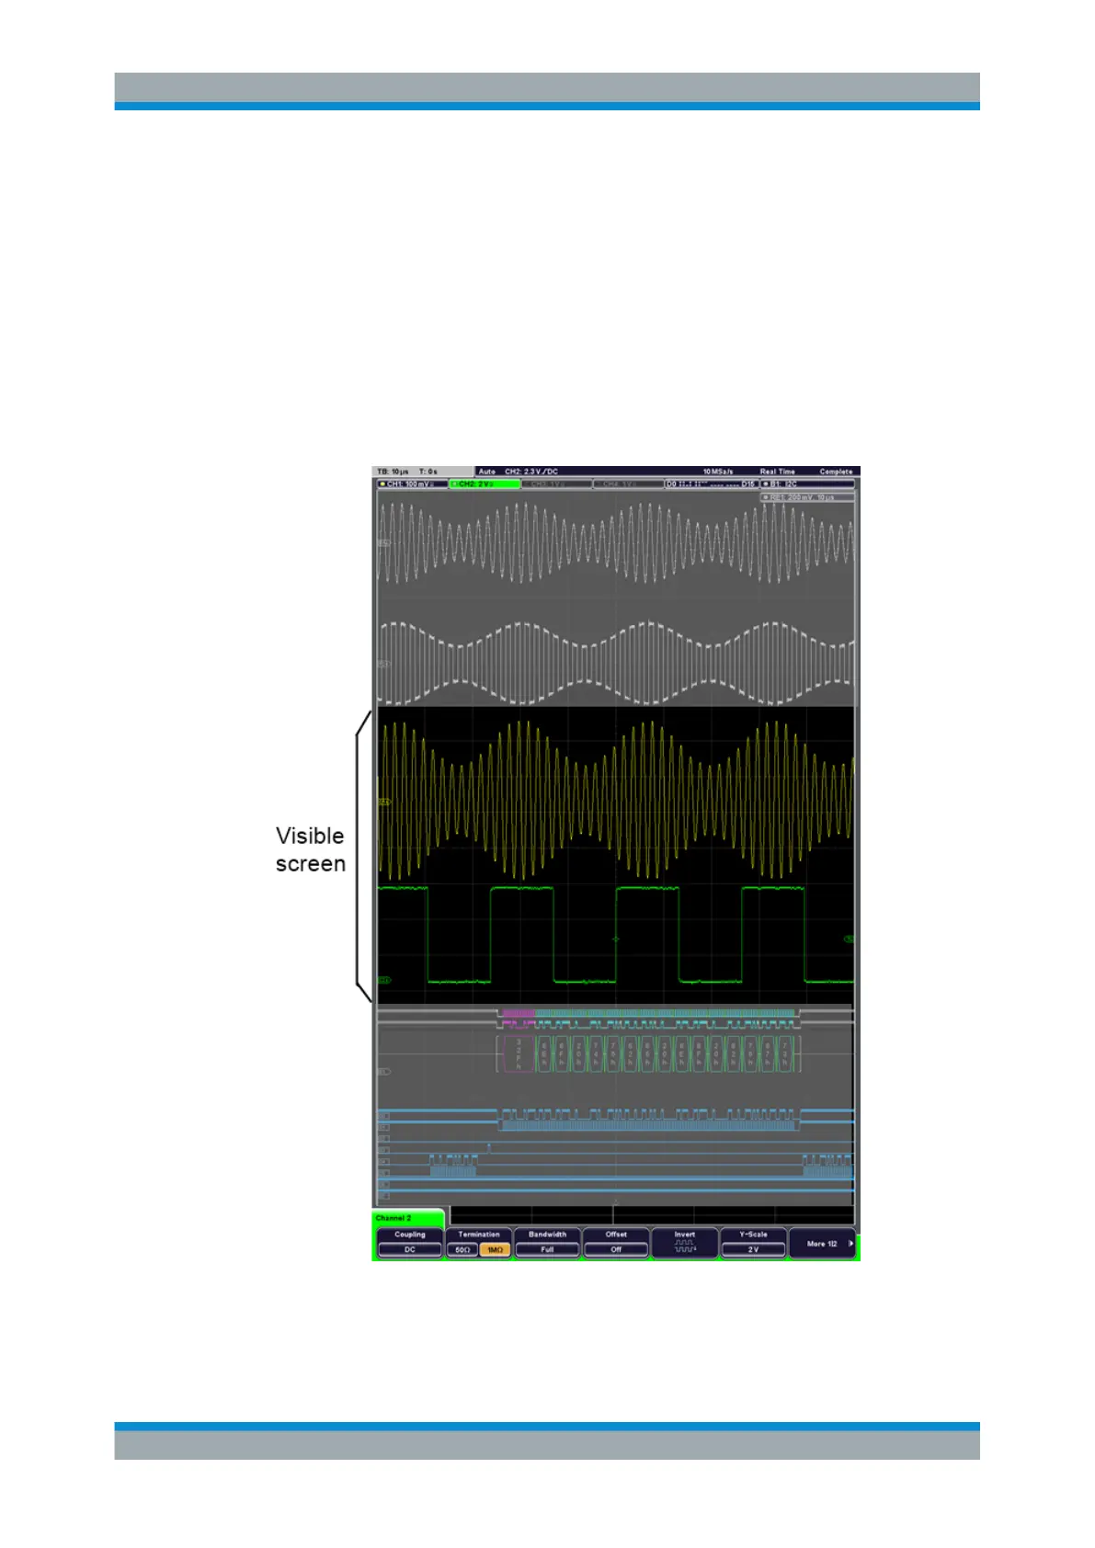
Task: Go to More 1|2 menu page
Action: point(823,1244)
